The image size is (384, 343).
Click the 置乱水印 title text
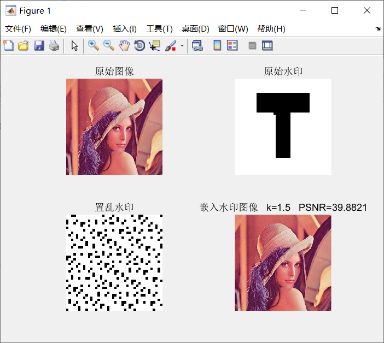click(x=114, y=208)
